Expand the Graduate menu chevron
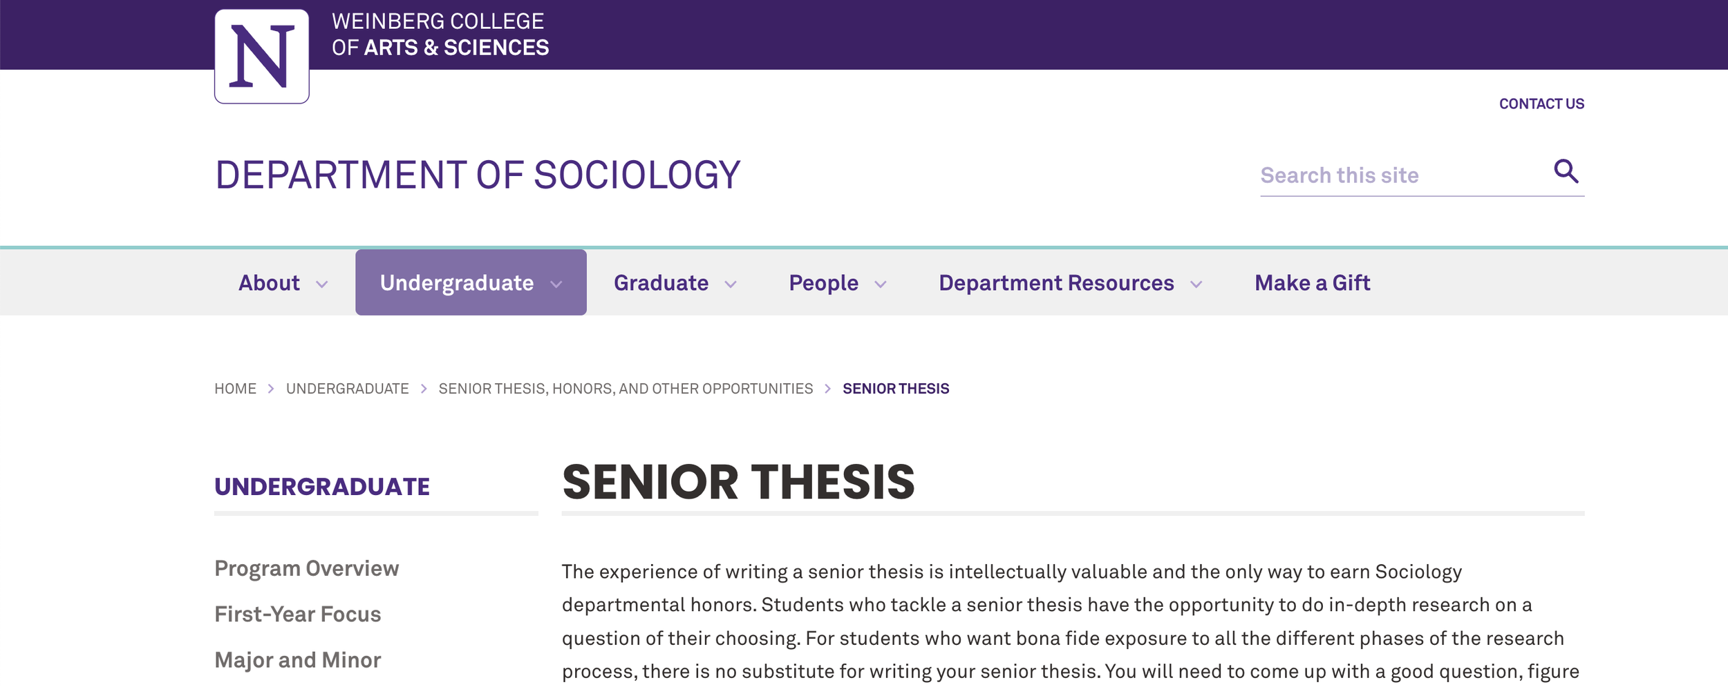The width and height of the screenshot is (1728, 687). coord(731,284)
